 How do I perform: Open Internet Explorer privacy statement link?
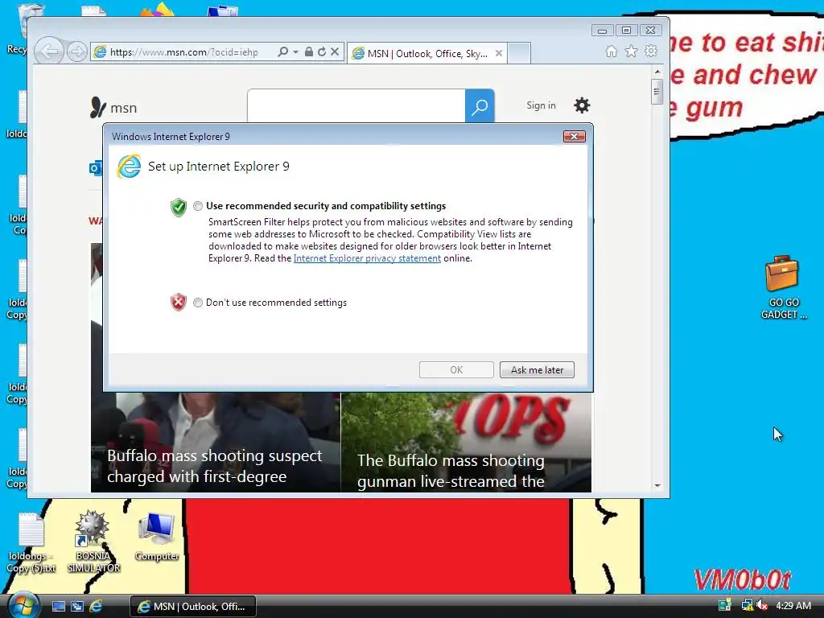click(x=367, y=258)
